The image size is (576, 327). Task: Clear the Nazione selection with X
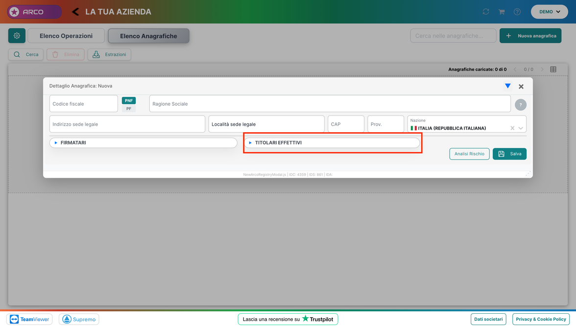pyautogui.click(x=512, y=128)
